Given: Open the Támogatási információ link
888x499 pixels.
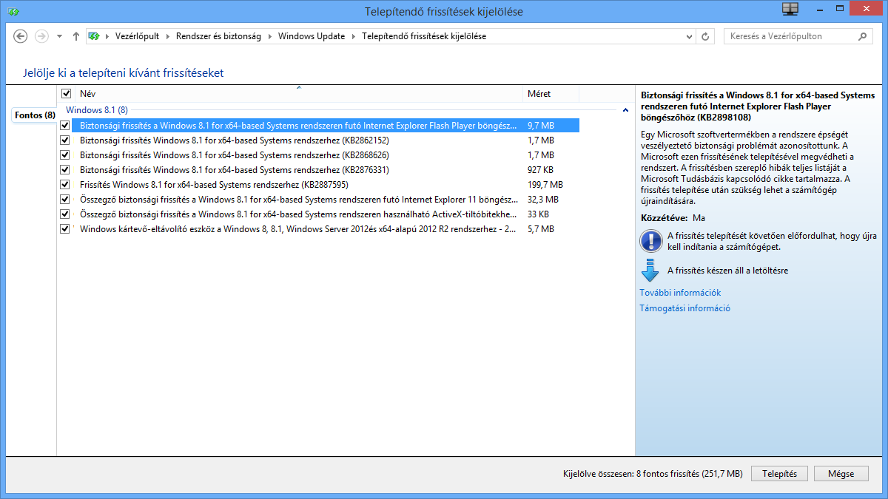Looking at the screenshot, I should click(684, 308).
